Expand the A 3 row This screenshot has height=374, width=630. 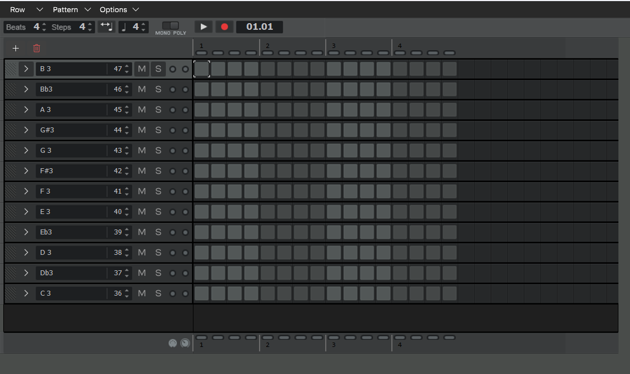pyautogui.click(x=25, y=109)
